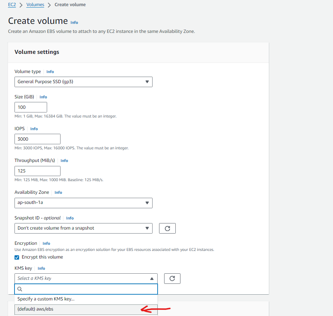Viewport: 333px width, 316px height.
Task: Click Info link beside Volume type
Action: coord(50,72)
